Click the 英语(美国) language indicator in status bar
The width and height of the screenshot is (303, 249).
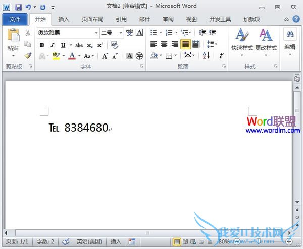pos(89,242)
